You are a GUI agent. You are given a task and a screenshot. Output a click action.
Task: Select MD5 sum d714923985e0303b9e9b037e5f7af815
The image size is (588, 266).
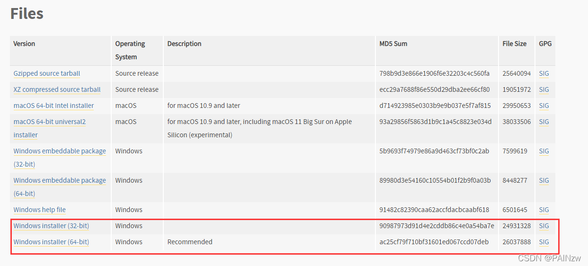(x=435, y=106)
